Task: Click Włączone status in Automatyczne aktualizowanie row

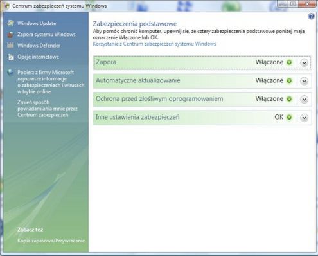Action: (x=269, y=80)
